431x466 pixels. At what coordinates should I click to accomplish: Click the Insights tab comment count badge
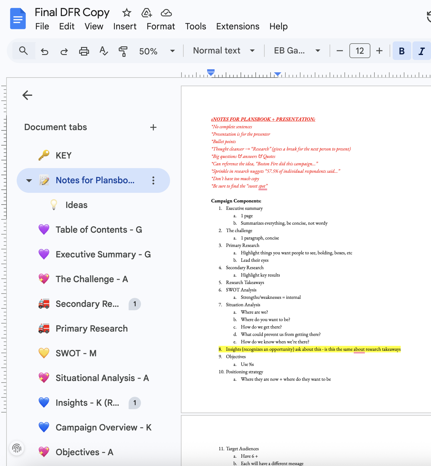click(135, 403)
